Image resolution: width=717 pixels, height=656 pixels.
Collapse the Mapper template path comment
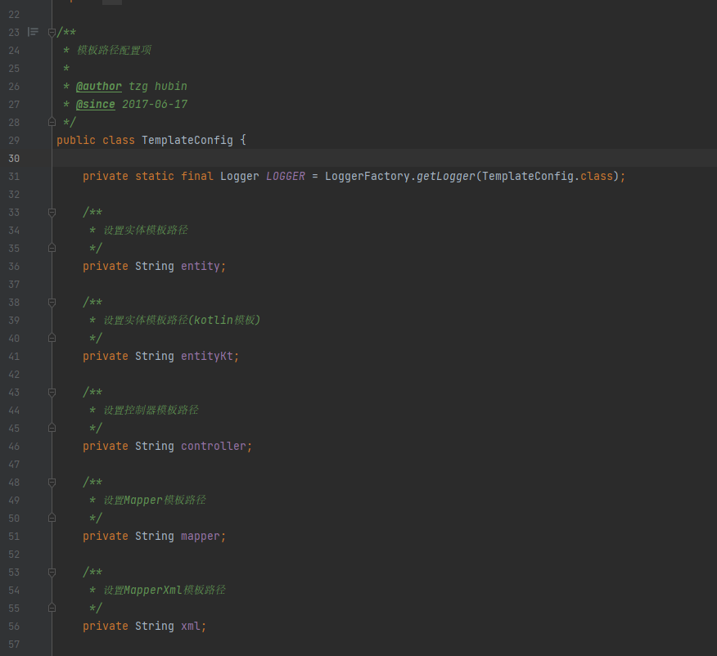(x=52, y=482)
